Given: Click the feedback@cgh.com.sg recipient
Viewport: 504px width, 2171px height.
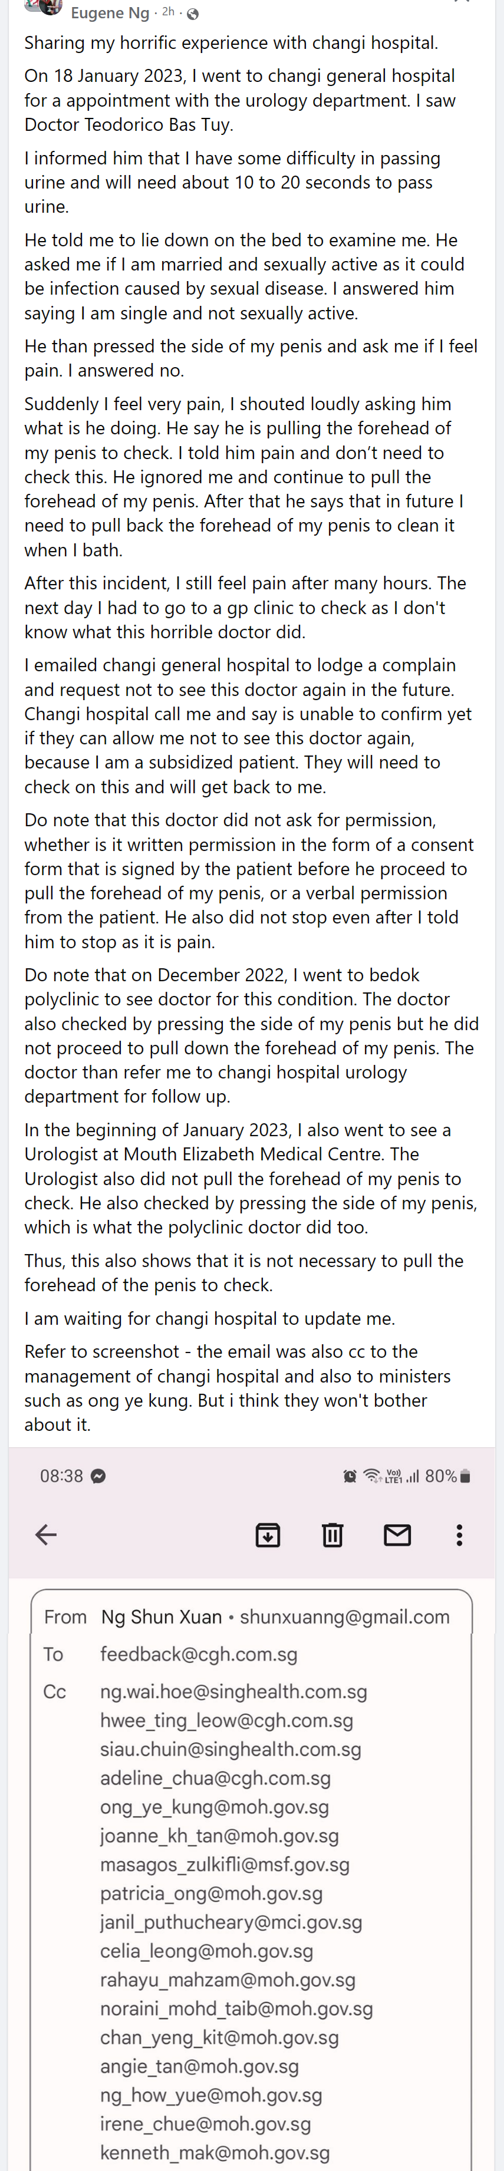Looking at the screenshot, I should [x=199, y=1654].
